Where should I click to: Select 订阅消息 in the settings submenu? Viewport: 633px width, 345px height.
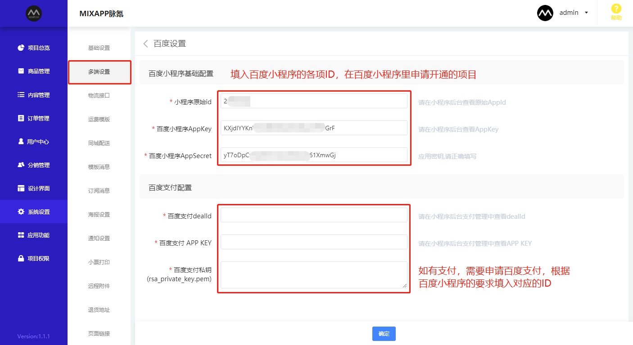99,191
